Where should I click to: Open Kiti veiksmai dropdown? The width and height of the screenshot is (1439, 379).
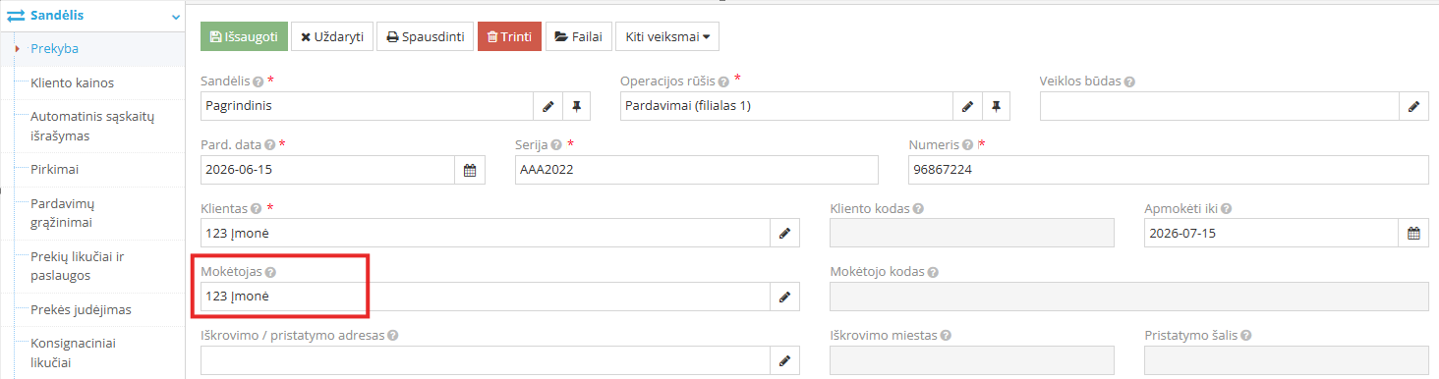[666, 36]
